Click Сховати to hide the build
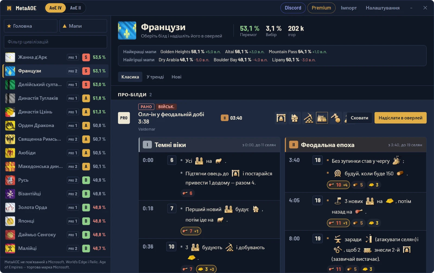 [359, 118]
